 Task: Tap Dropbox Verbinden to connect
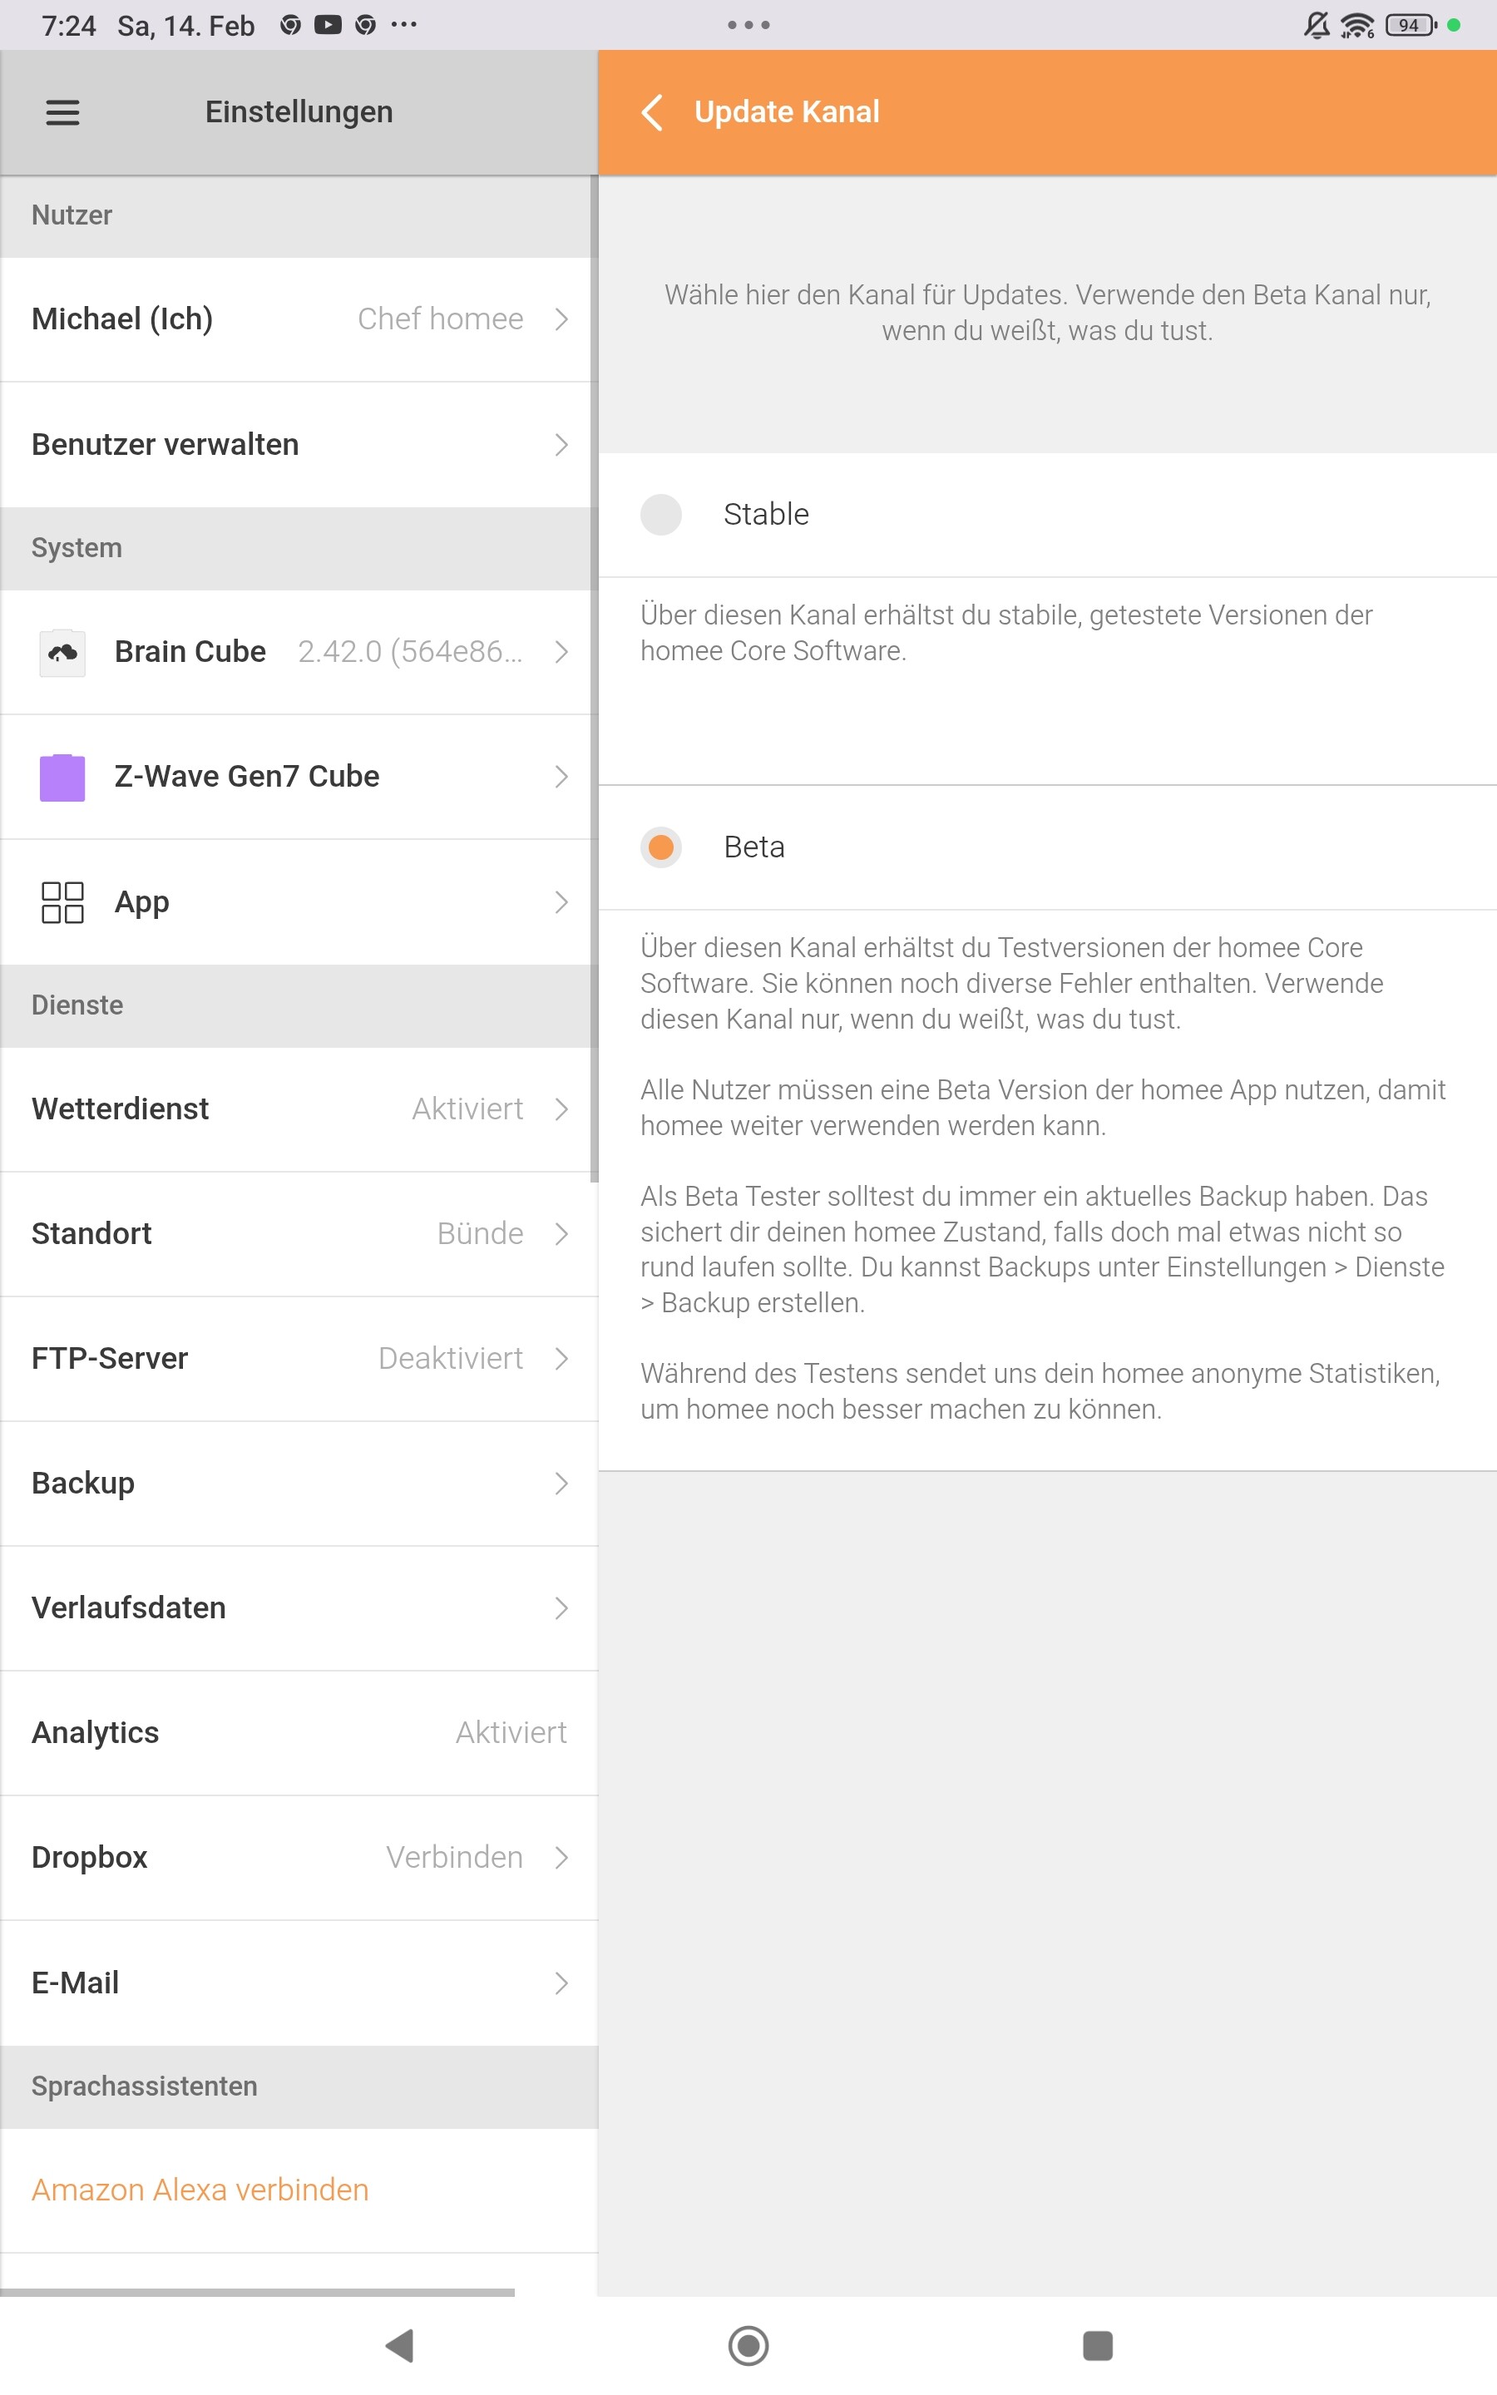coord(454,1857)
